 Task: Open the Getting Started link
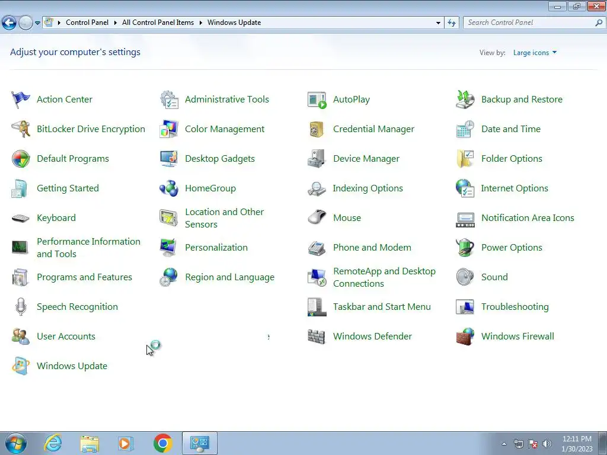point(68,188)
